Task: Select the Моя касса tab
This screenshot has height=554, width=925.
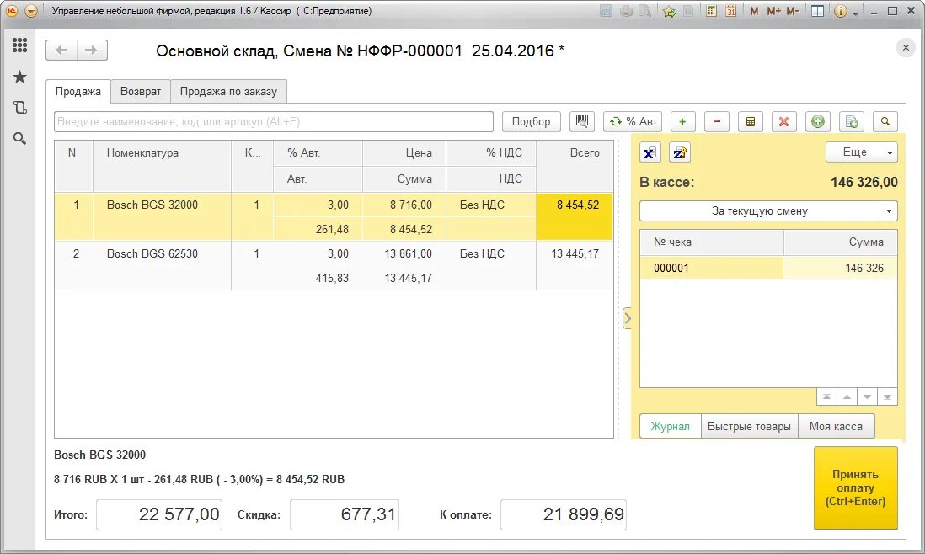Action: click(836, 426)
